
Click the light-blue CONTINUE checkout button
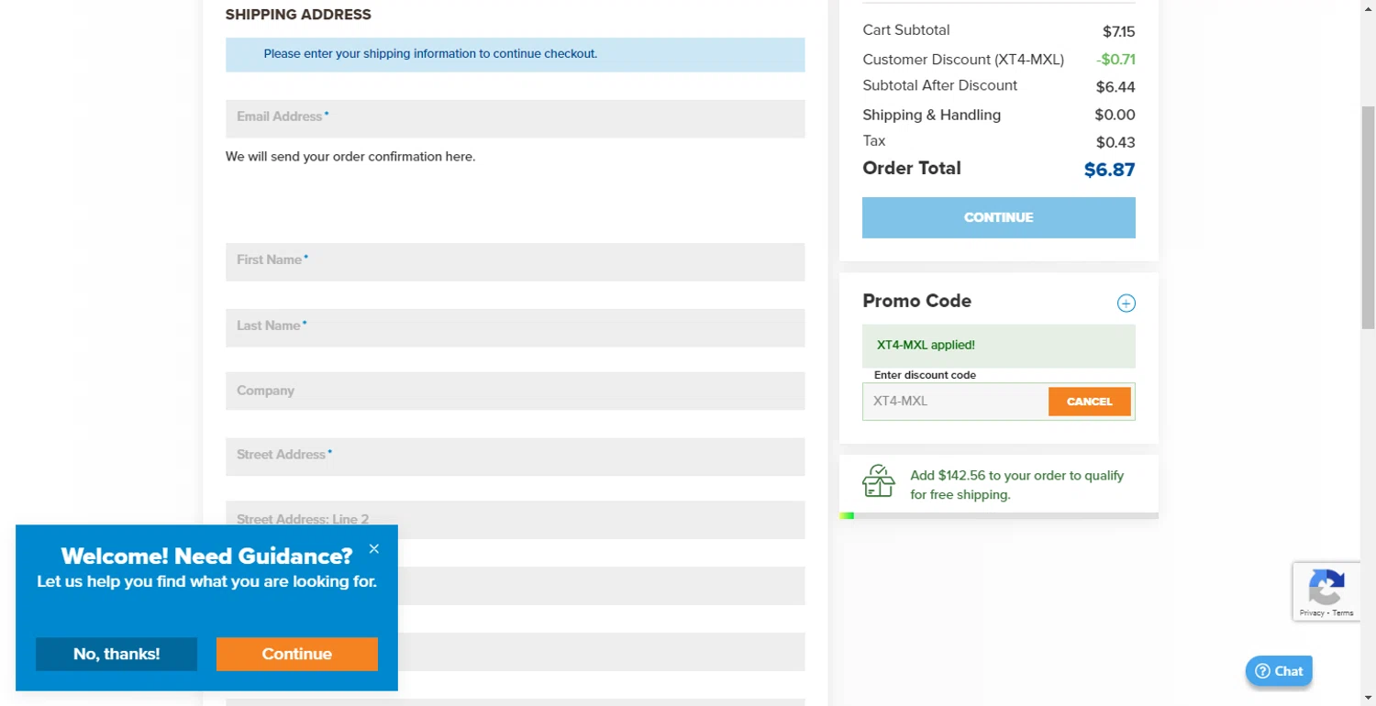click(999, 217)
